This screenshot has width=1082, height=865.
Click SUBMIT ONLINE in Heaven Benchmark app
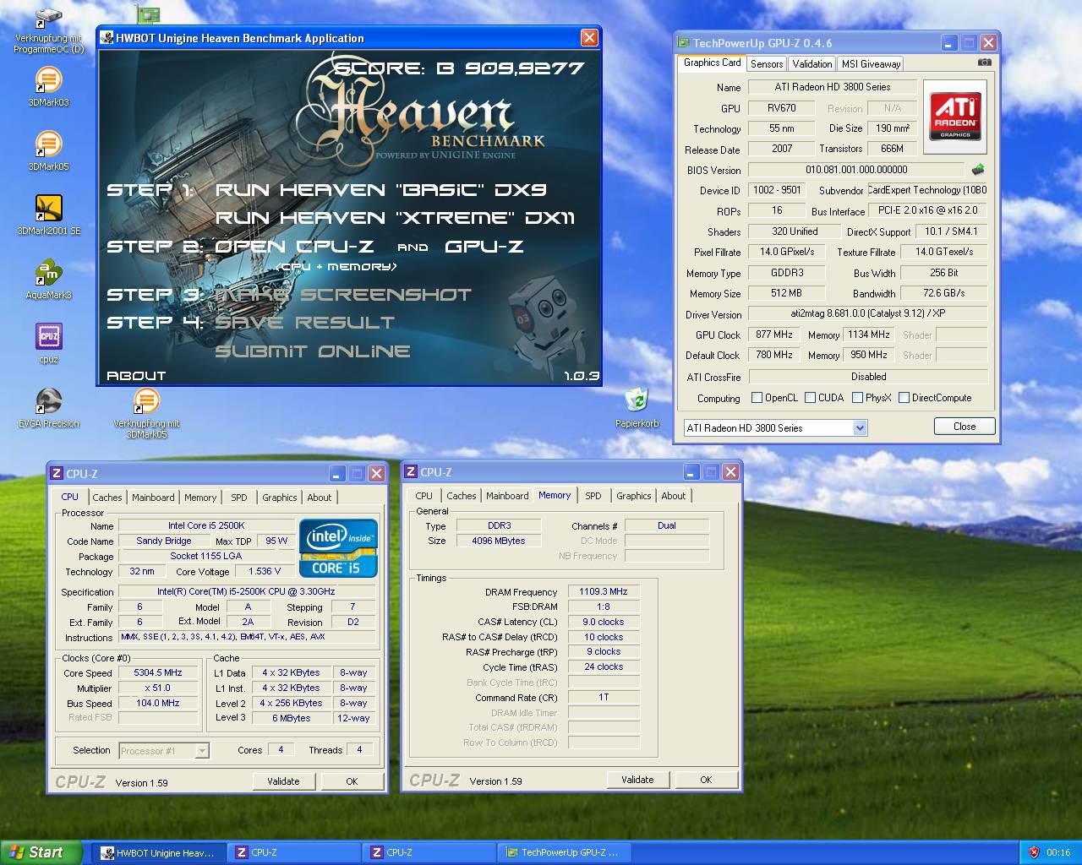pos(313,351)
